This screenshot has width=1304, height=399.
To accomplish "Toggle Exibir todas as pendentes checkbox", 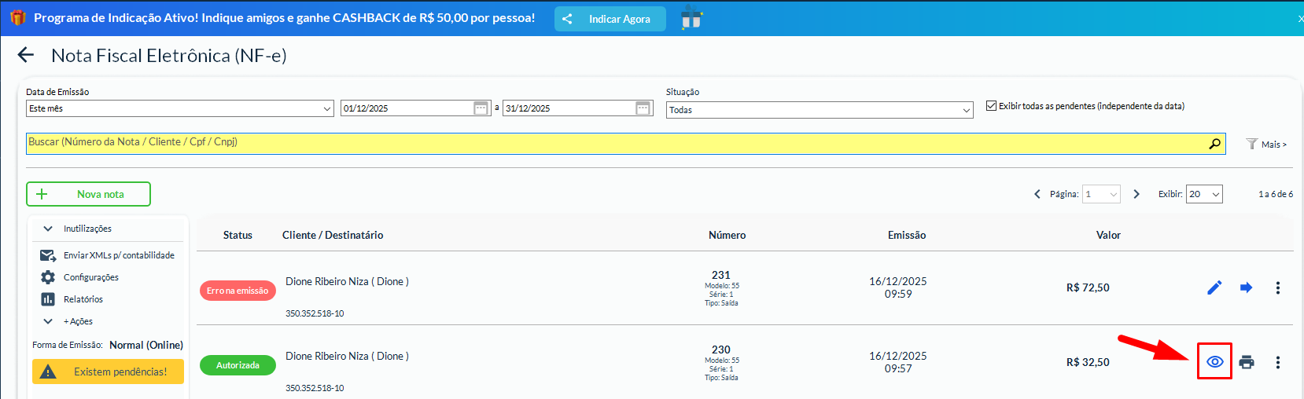I will click(991, 106).
